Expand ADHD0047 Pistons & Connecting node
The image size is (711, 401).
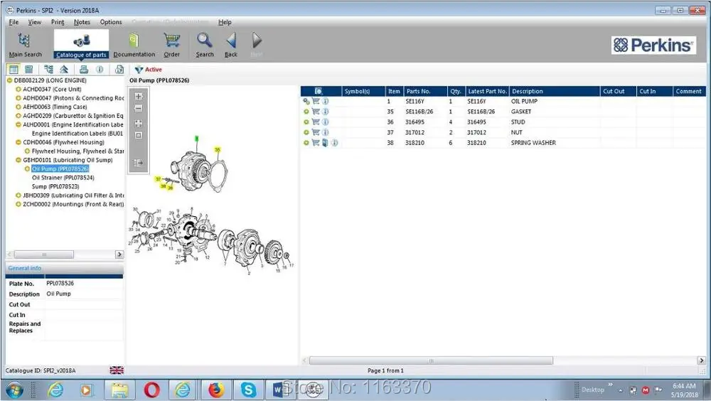pos(18,98)
